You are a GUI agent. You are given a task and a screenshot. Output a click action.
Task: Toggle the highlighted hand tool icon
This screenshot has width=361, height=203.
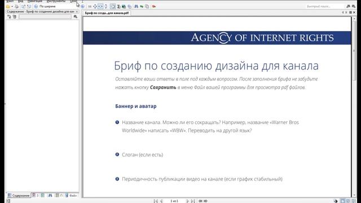click(113, 6)
